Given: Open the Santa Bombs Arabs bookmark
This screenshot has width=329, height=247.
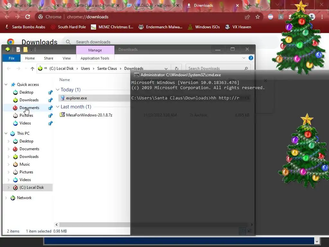Looking at the screenshot, I should pyautogui.click(x=25, y=27).
